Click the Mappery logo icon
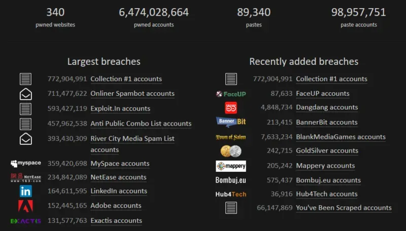406x231 pixels. point(231,166)
